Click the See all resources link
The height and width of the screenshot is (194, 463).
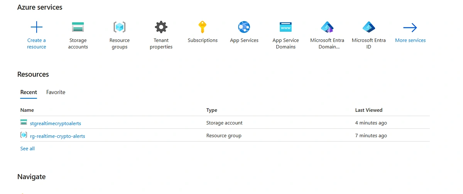point(27,148)
